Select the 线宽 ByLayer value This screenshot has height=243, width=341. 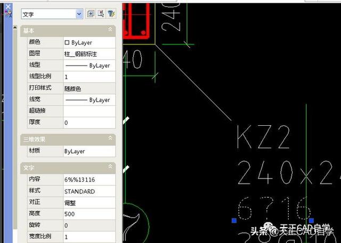pyautogui.click(x=89, y=100)
